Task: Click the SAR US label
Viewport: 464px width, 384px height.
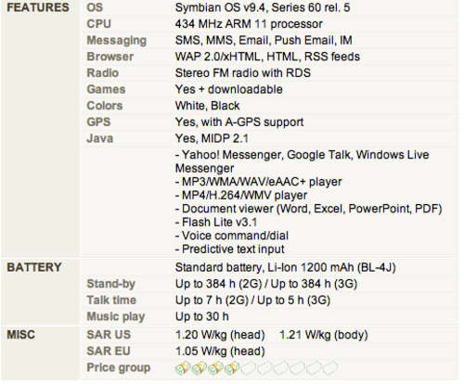Action: (x=109, y=335)
